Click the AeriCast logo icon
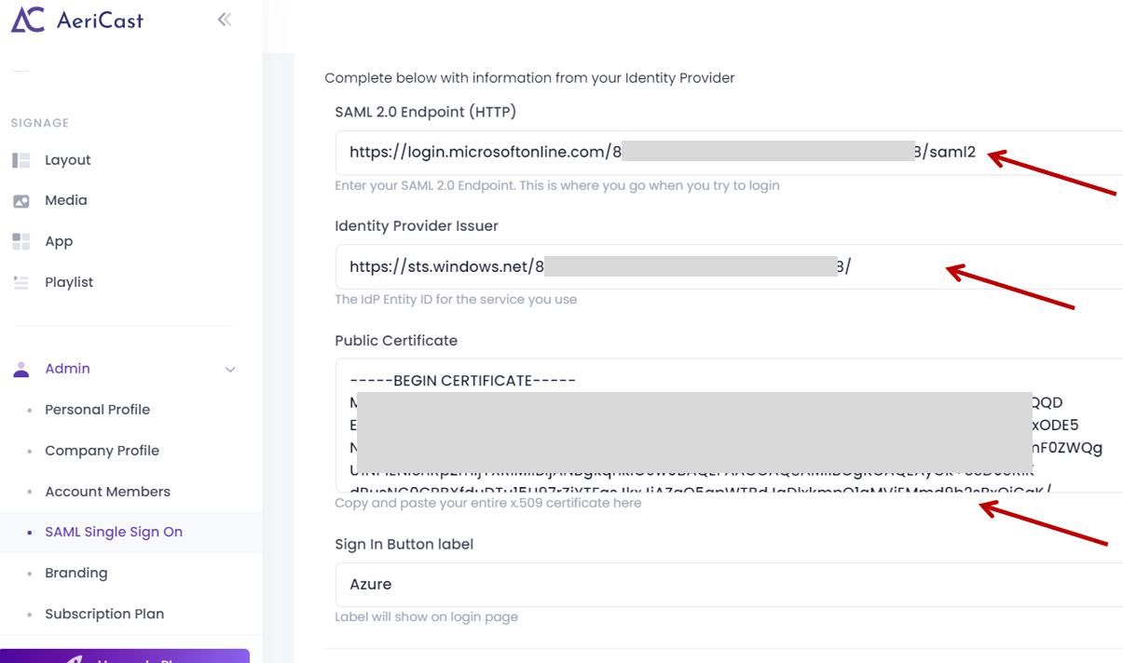This screenshot has width=1123, height=663. pyautogui.click(x=28, y=20)
